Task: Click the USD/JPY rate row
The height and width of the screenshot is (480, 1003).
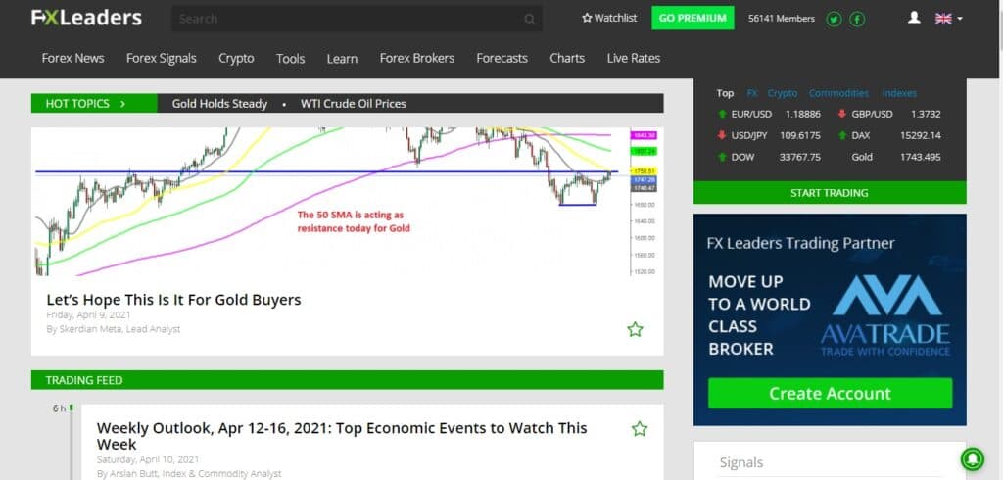Action: tap(768, 136)
